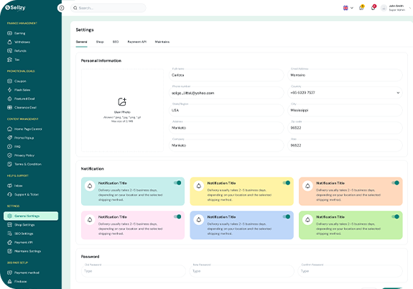Open Home Page Control in sidebar
413x289 pixels.
(24, 129)
